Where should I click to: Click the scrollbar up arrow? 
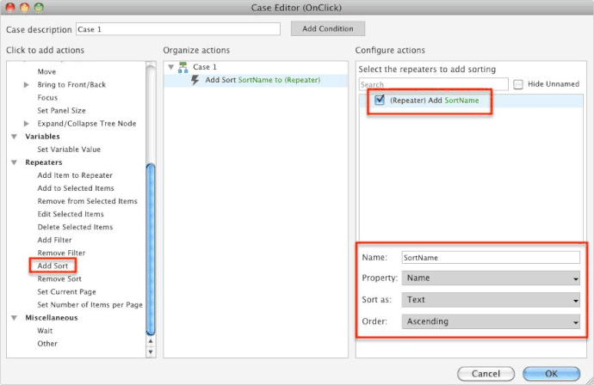(x=151, y=341)
